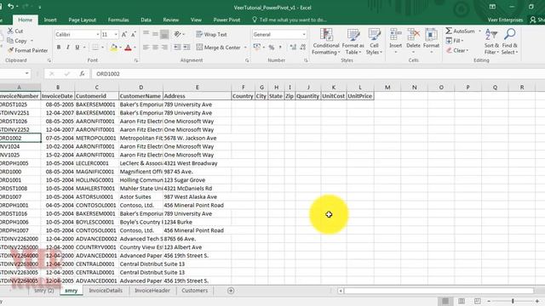Click the Undo arrow in title bar
This screenshot has height=306, width=545.
[11, 7]
